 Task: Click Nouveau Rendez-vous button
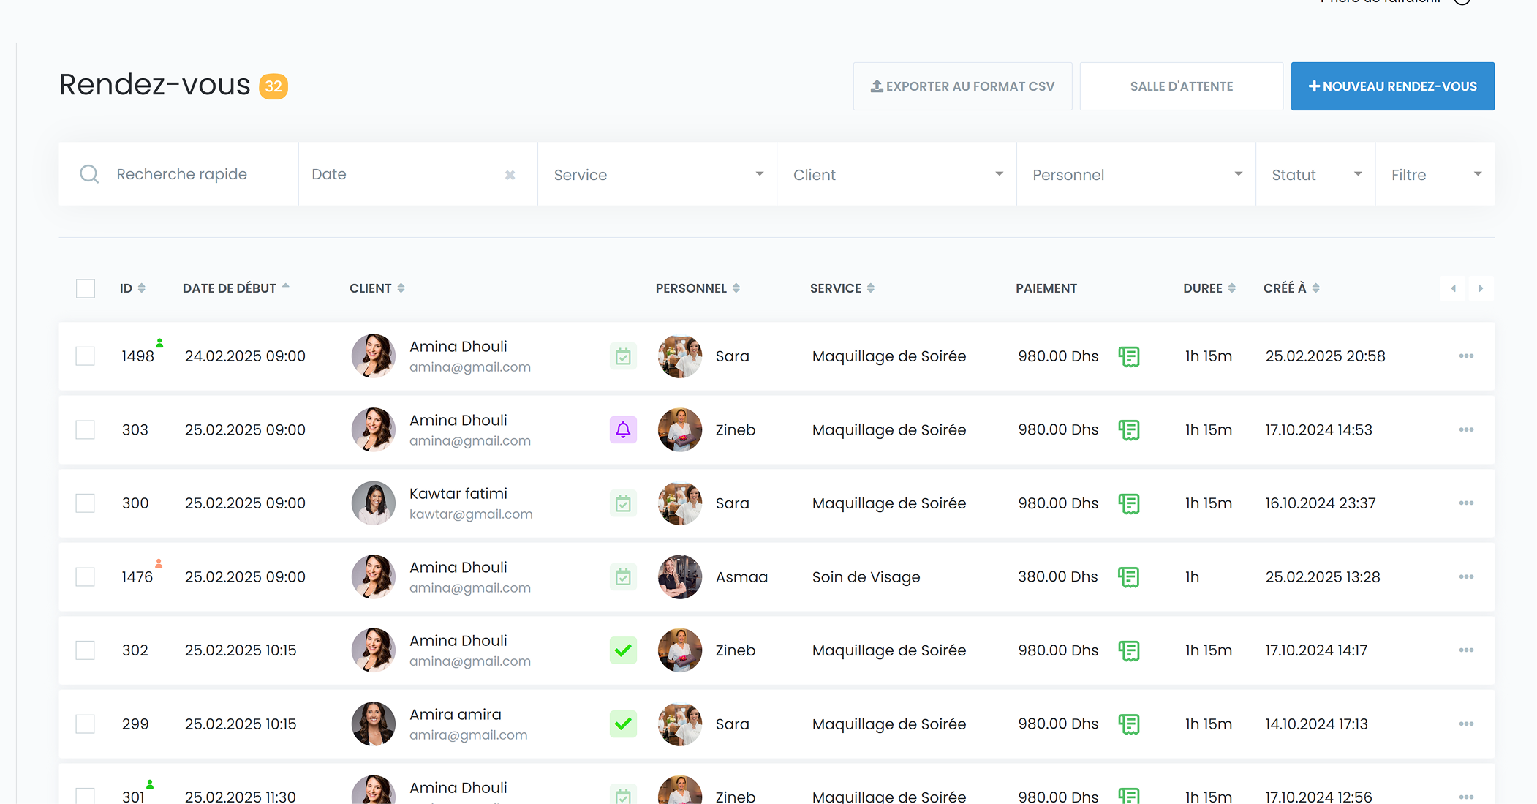(x=1392, y=86)
